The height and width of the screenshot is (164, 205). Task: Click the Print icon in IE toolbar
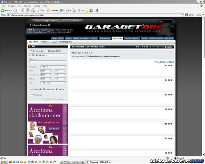[74, 10]
